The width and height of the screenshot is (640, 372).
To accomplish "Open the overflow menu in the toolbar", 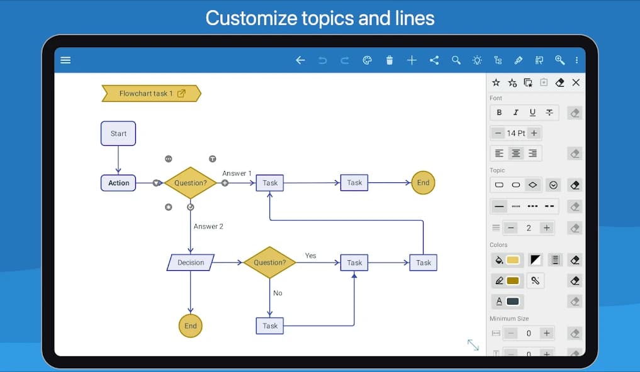I will point(577,60).
